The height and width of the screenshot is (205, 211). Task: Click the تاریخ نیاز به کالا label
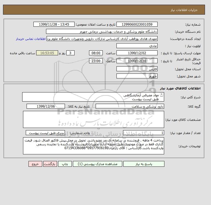point(79,106)
